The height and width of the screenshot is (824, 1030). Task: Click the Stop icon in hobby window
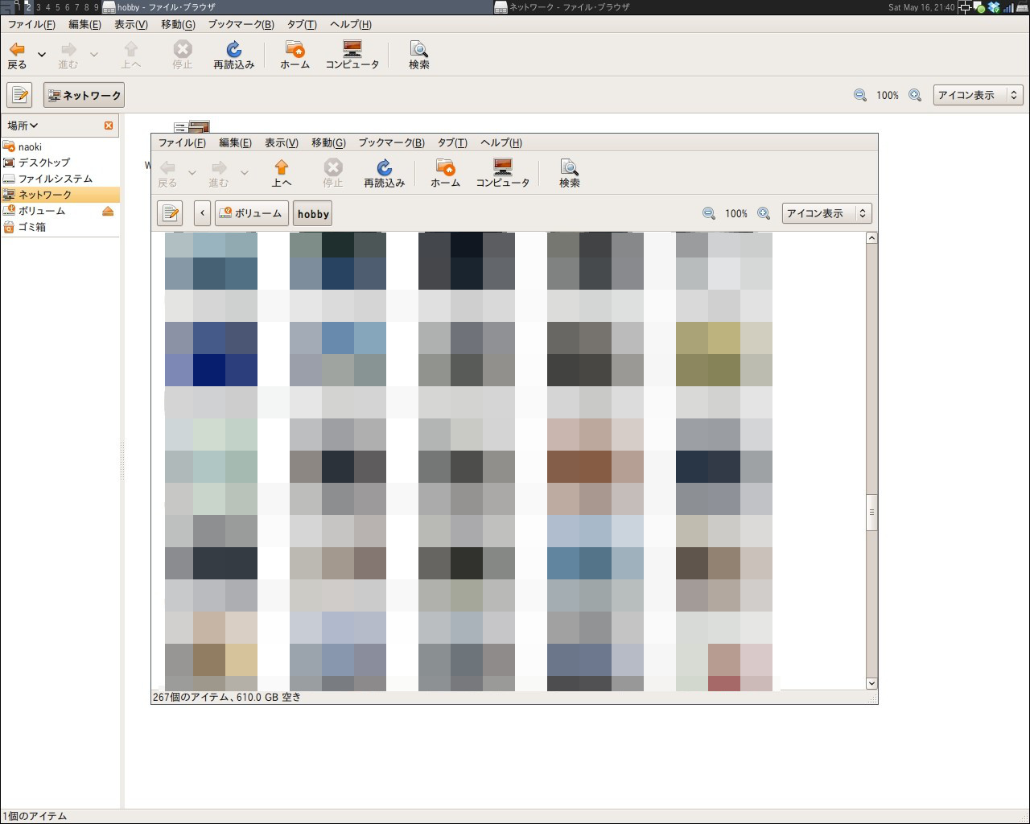pos(333,173)
